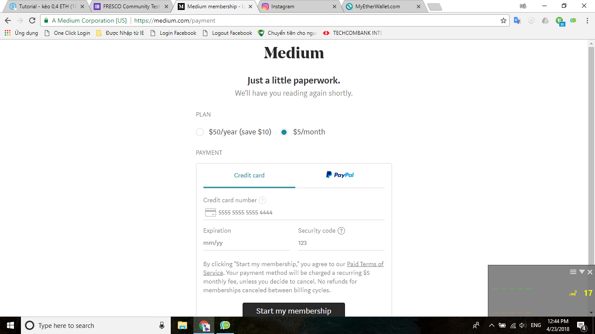Click the address bar URL
This screenshot has height=334, width=595.
point(175,20)
